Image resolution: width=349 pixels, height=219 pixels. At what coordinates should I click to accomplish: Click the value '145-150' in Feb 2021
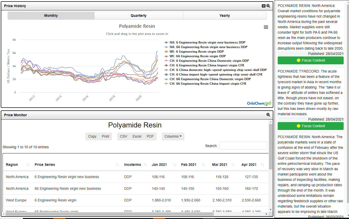[x=187, y=188]
